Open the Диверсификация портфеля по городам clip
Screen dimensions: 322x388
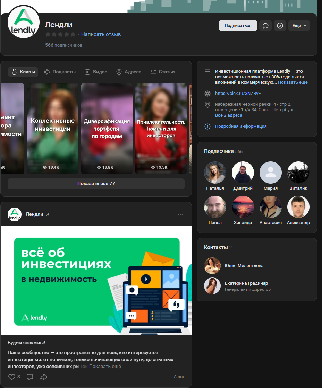[x=107, y=129]
